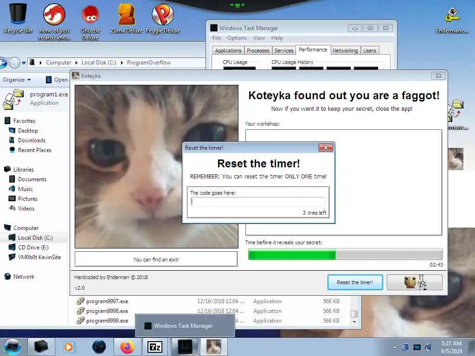Expand the Local Disk (C:) breadcrumb arrow
475x356 pixels.
coord(122,63)
